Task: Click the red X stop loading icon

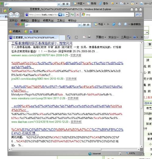Action: click(x=78, y=15)
